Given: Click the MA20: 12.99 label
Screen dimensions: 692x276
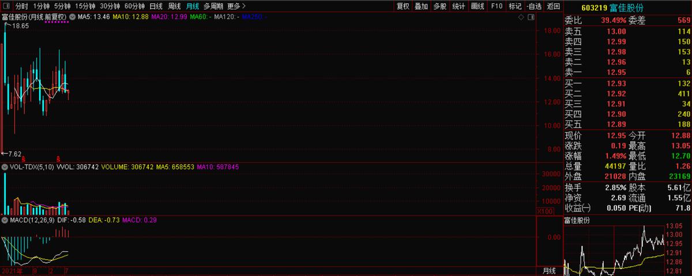Looking at the screenshot, I should tap(169, 17).
